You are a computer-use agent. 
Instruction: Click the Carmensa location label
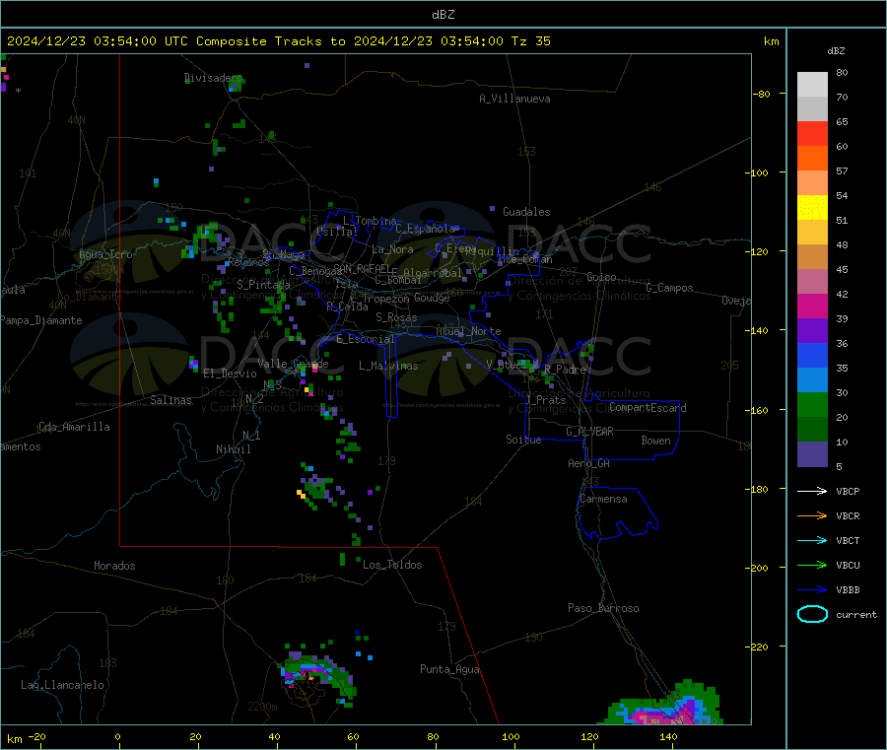pyautogui.click(x=603, y=499)
